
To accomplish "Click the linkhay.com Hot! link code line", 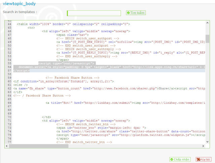I will pyautogui.click(x=125, y=103).
